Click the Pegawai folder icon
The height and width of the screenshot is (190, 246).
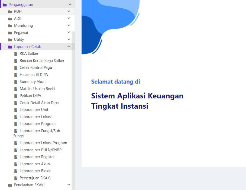10,33
